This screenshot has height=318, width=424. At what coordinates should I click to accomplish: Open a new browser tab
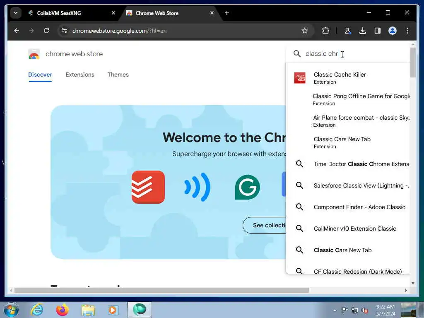pyautogui.click(x=227, y=13)
